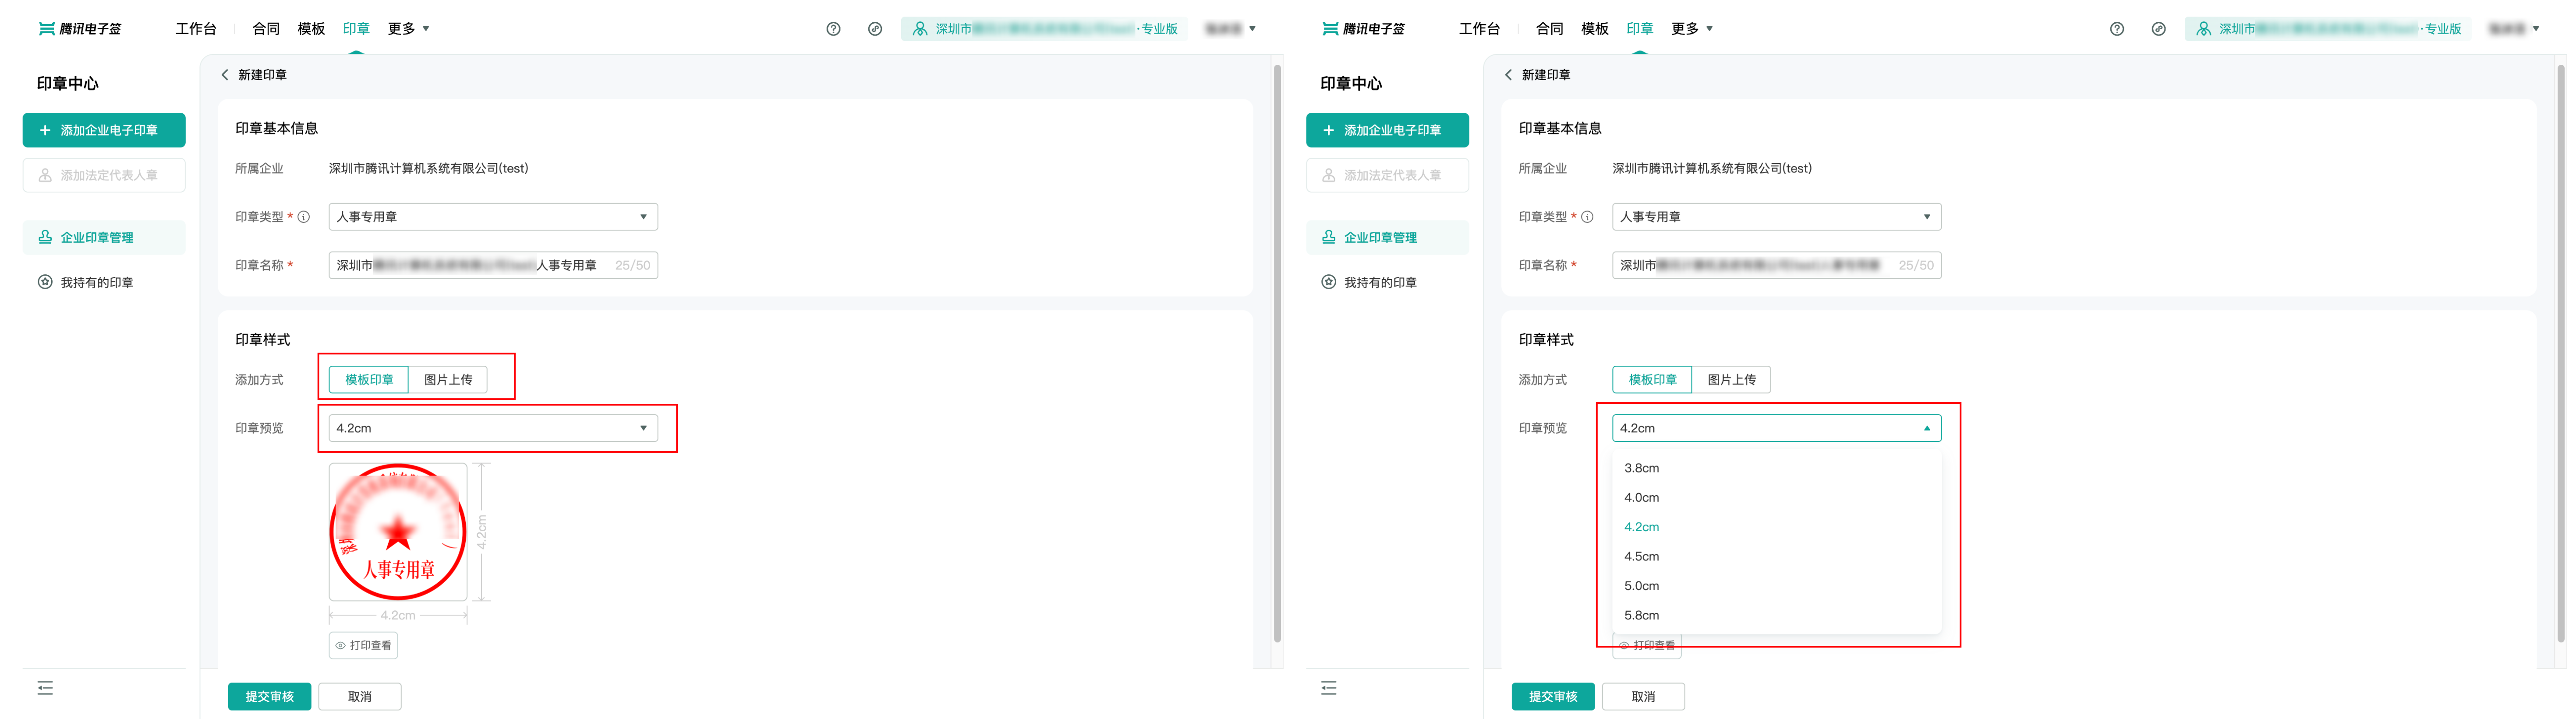Collapse the sidebar using bottom-left icon in left screenshot

pyautogui.click(x=45, y=688)
